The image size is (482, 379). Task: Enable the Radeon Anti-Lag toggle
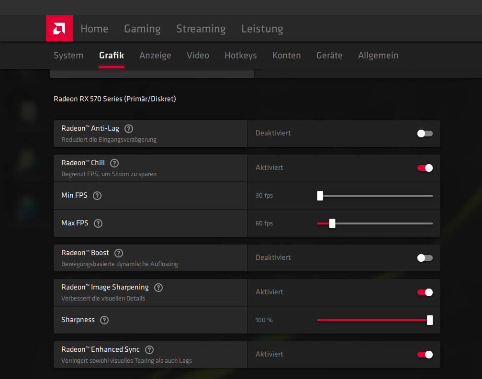425,134
